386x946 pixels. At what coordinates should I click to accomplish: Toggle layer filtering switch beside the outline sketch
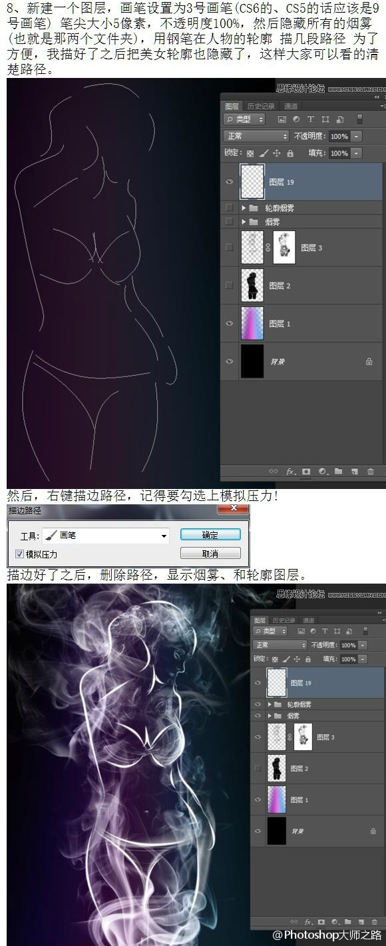[x=360, y=119]
